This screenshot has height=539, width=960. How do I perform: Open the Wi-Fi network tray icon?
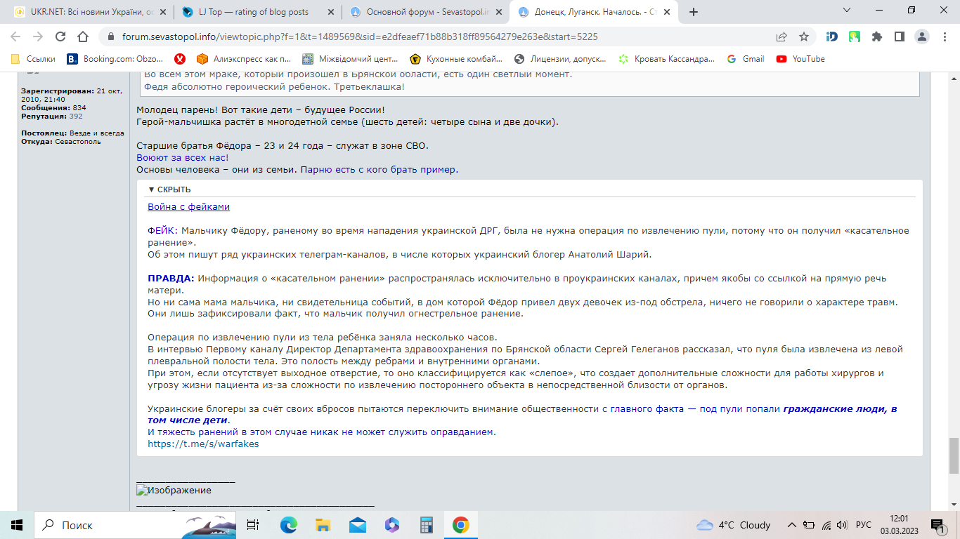[826, 525]
